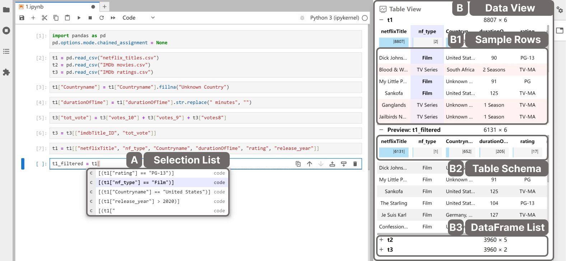566x261 pixels.
Task: Delete the active cell with trash icon
Action: (x=355, y=164)
